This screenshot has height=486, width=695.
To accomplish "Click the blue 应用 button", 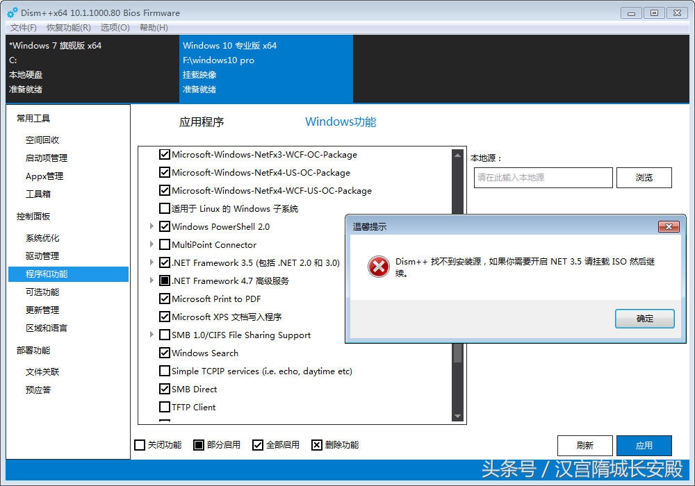I will (644, 445).
